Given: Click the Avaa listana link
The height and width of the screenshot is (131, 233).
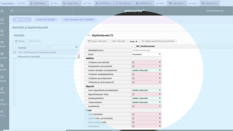Looking at the screenshot, I should [x=8, y=3].
